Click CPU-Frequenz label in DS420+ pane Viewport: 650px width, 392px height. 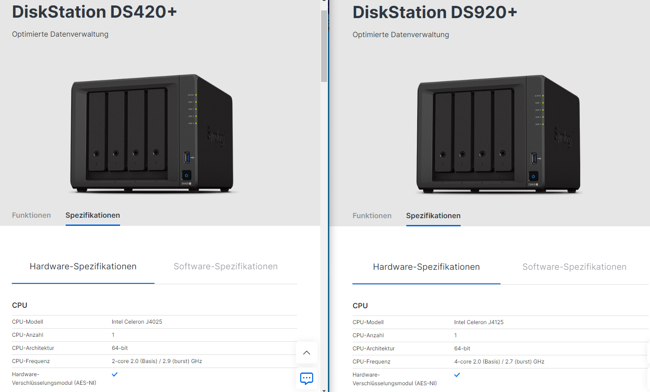click(x=31, y=361)
